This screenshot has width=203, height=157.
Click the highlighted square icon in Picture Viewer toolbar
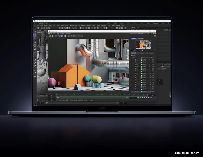click(x=62, y=36)
